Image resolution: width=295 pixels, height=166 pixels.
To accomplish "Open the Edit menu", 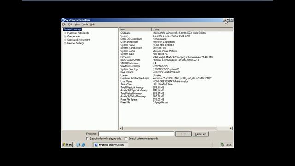I will (70, 24).
